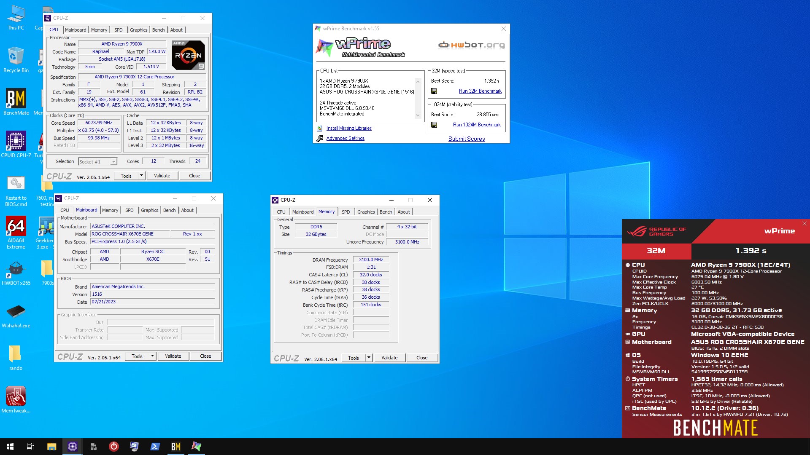Select SPD tab in top CPU-Z window
This screenshot has width=810, height=455.
click(x=119, y=30)
